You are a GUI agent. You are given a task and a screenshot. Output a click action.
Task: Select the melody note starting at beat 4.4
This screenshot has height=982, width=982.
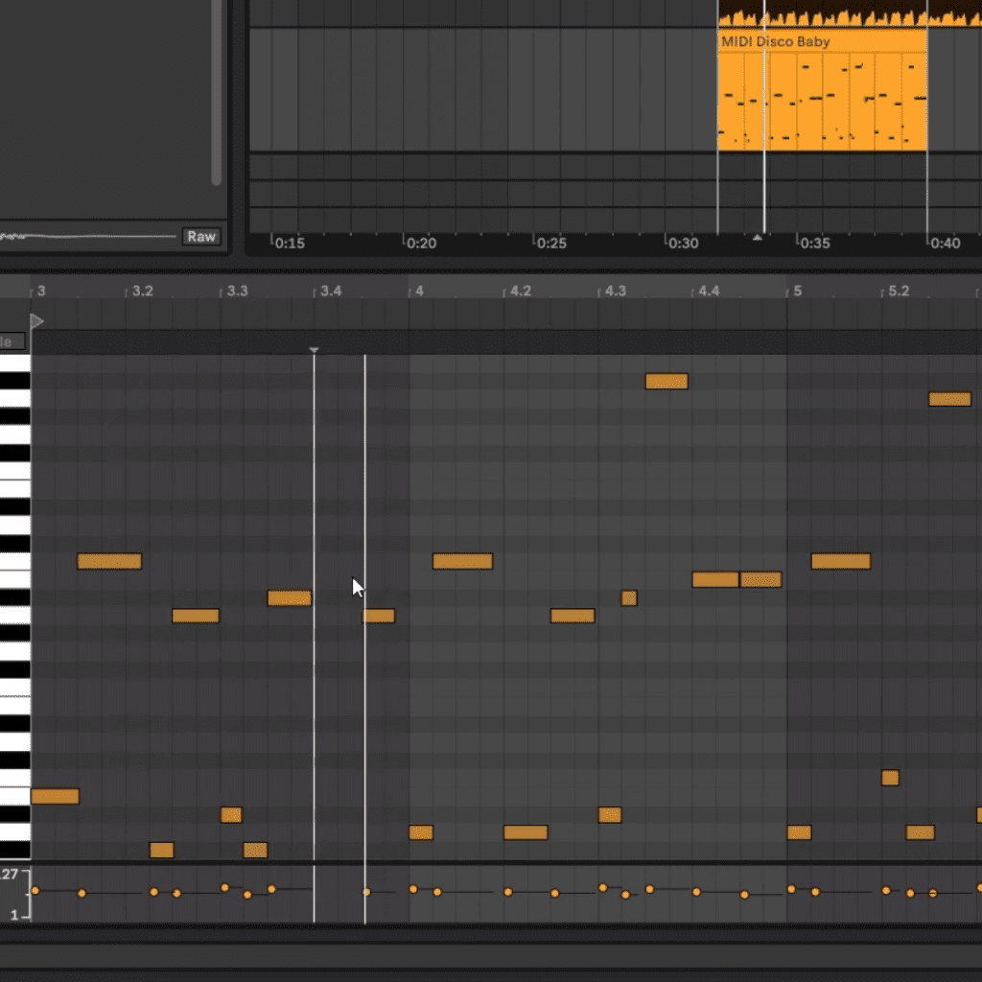coord(715,579)
